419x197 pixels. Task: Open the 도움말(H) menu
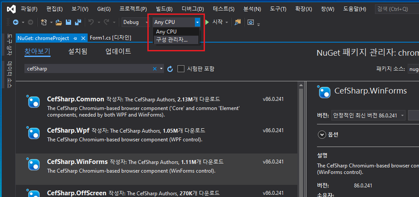tap(354, 9)
